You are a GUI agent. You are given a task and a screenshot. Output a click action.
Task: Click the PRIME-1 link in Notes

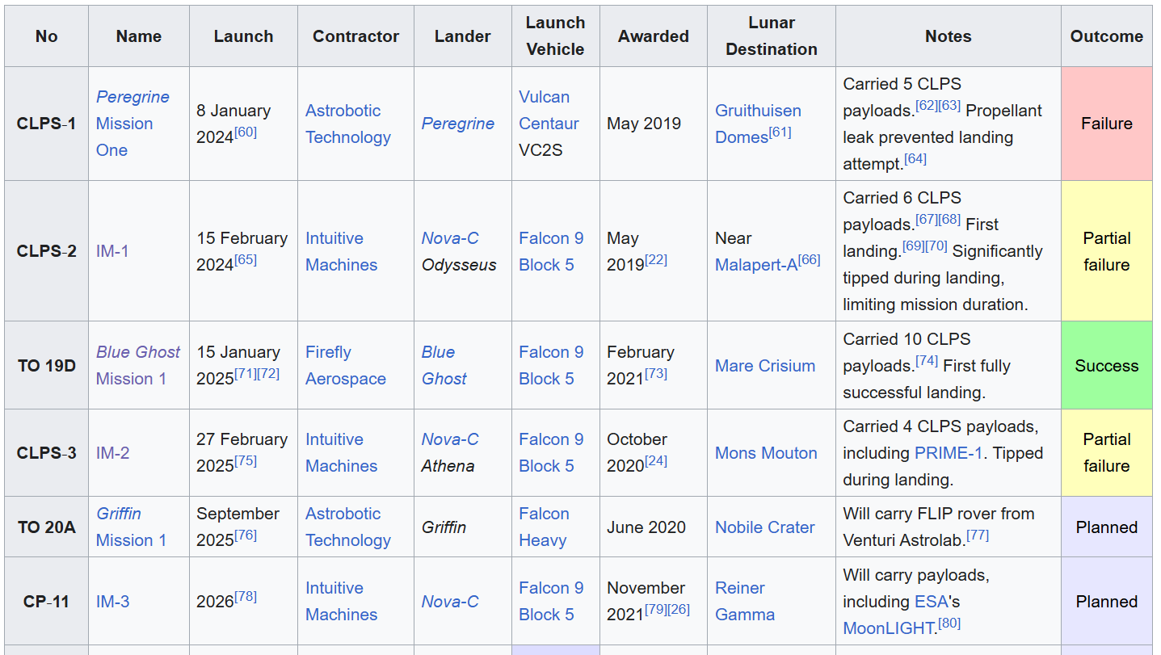point(948,453)
